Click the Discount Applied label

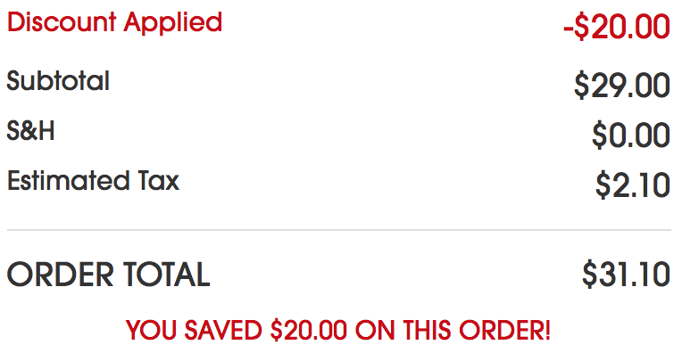click(115, 23)
